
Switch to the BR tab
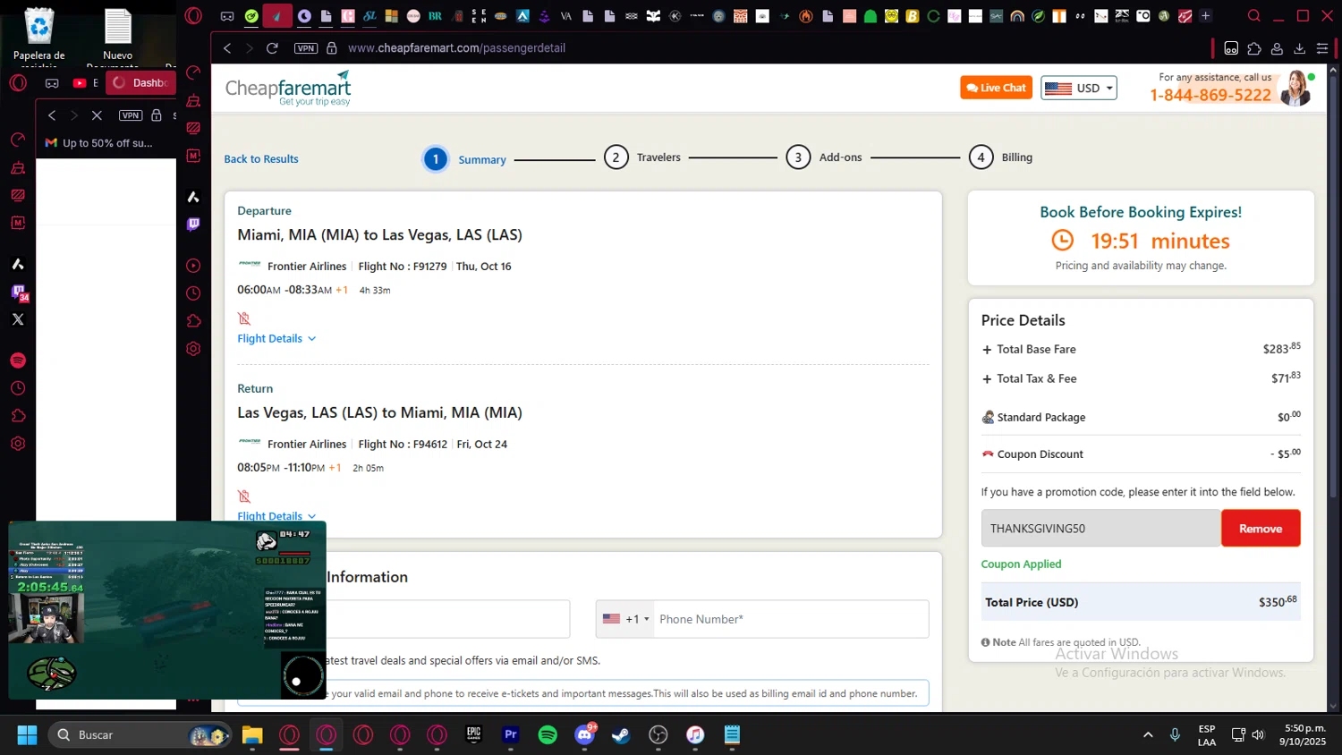click(x=435, y=16)
